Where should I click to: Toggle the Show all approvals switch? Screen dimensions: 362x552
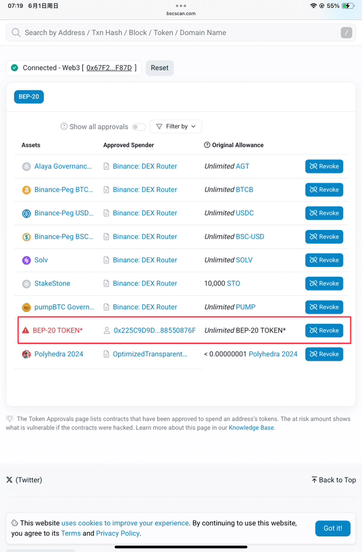tap(139, 127)
